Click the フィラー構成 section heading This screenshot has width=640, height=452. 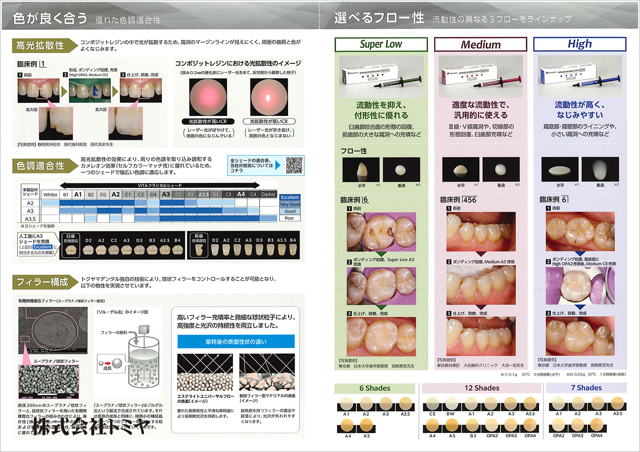coord(42,282)
